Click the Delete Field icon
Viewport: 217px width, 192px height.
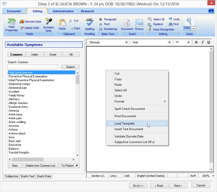pyautogui.click(x=30, y=28)
